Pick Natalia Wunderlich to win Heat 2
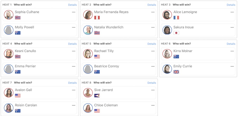238x116 pixels. [x=119, y=30]
